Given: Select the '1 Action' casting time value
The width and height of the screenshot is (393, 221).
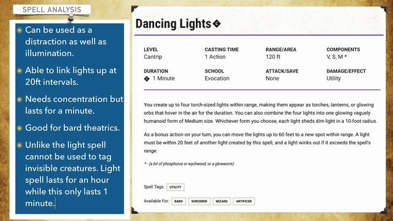Looking at the screenshot, I should point(215,57).
